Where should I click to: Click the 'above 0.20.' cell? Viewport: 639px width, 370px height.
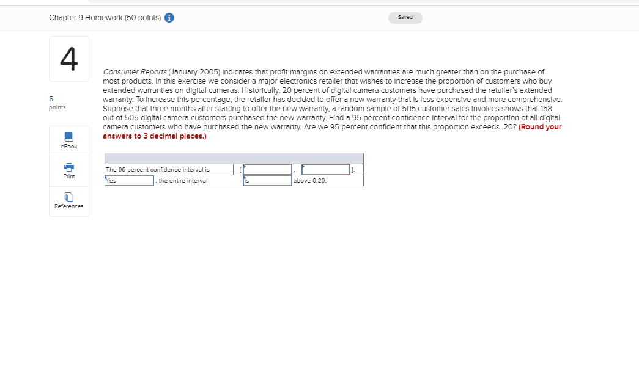(328, 181)
